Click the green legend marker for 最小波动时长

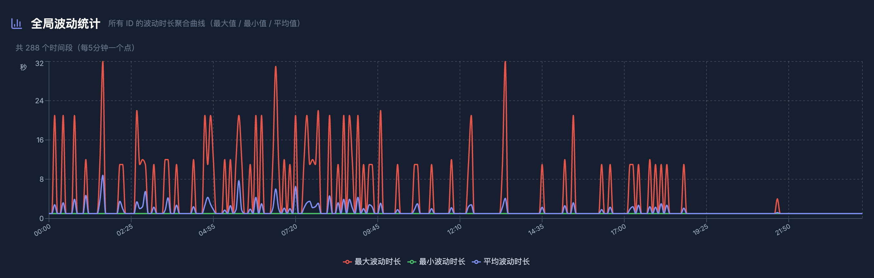pos(411,262)
